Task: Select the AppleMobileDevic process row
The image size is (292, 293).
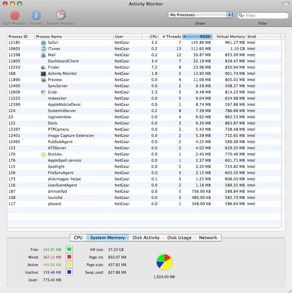Action: [144, 104]
